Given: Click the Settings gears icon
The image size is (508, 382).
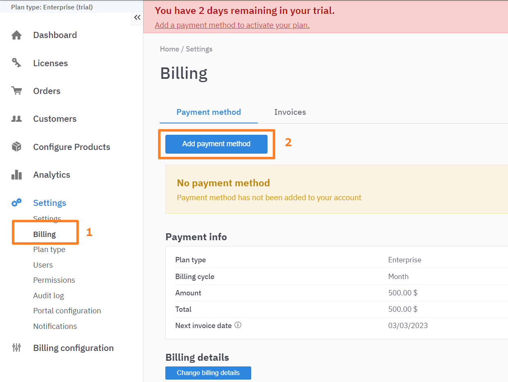Looking at the screenshot, I should (16, 203).
